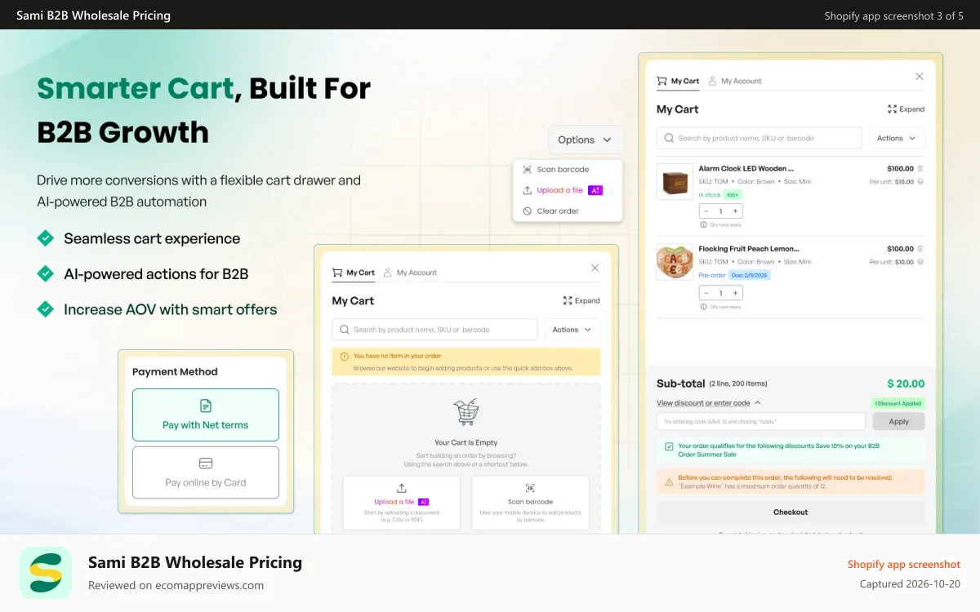Click the Expand icon in filled cart
This screenshot has width=980, height=612.
892,109
